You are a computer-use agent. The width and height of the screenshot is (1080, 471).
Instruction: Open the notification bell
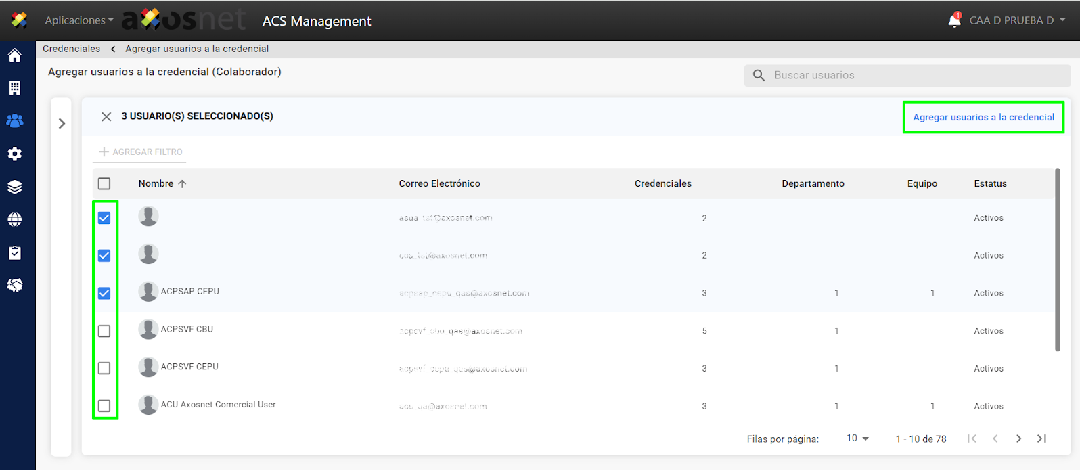(954, 20)
